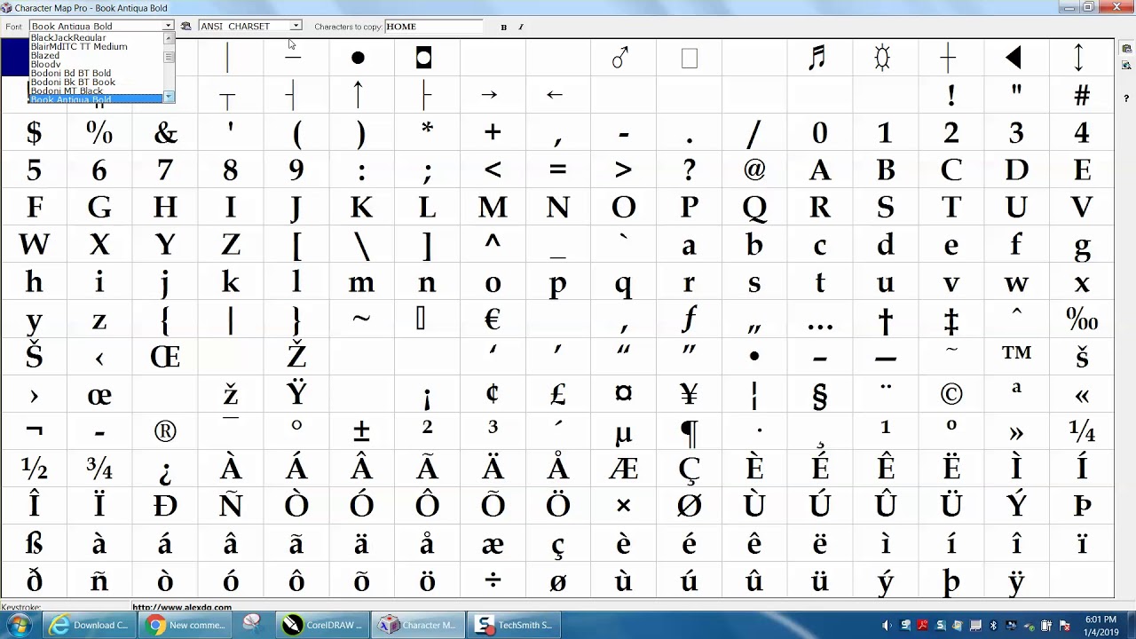Click the Characters to copy field
Viewport: 1136px width, 639px height.
[x=433, y=27]
